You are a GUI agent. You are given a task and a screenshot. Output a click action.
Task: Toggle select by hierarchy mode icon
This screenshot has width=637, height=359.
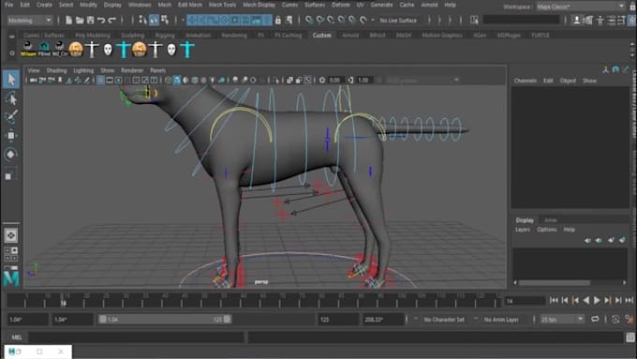tap(142, 20)
